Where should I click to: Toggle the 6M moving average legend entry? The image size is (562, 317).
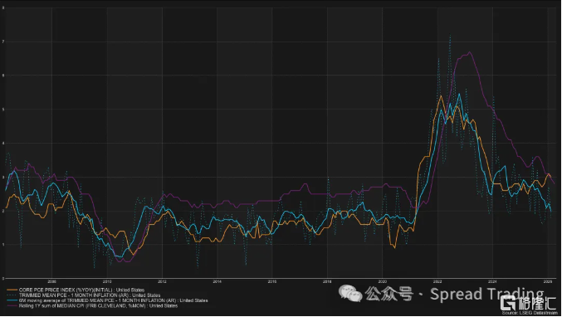[113, 300]
